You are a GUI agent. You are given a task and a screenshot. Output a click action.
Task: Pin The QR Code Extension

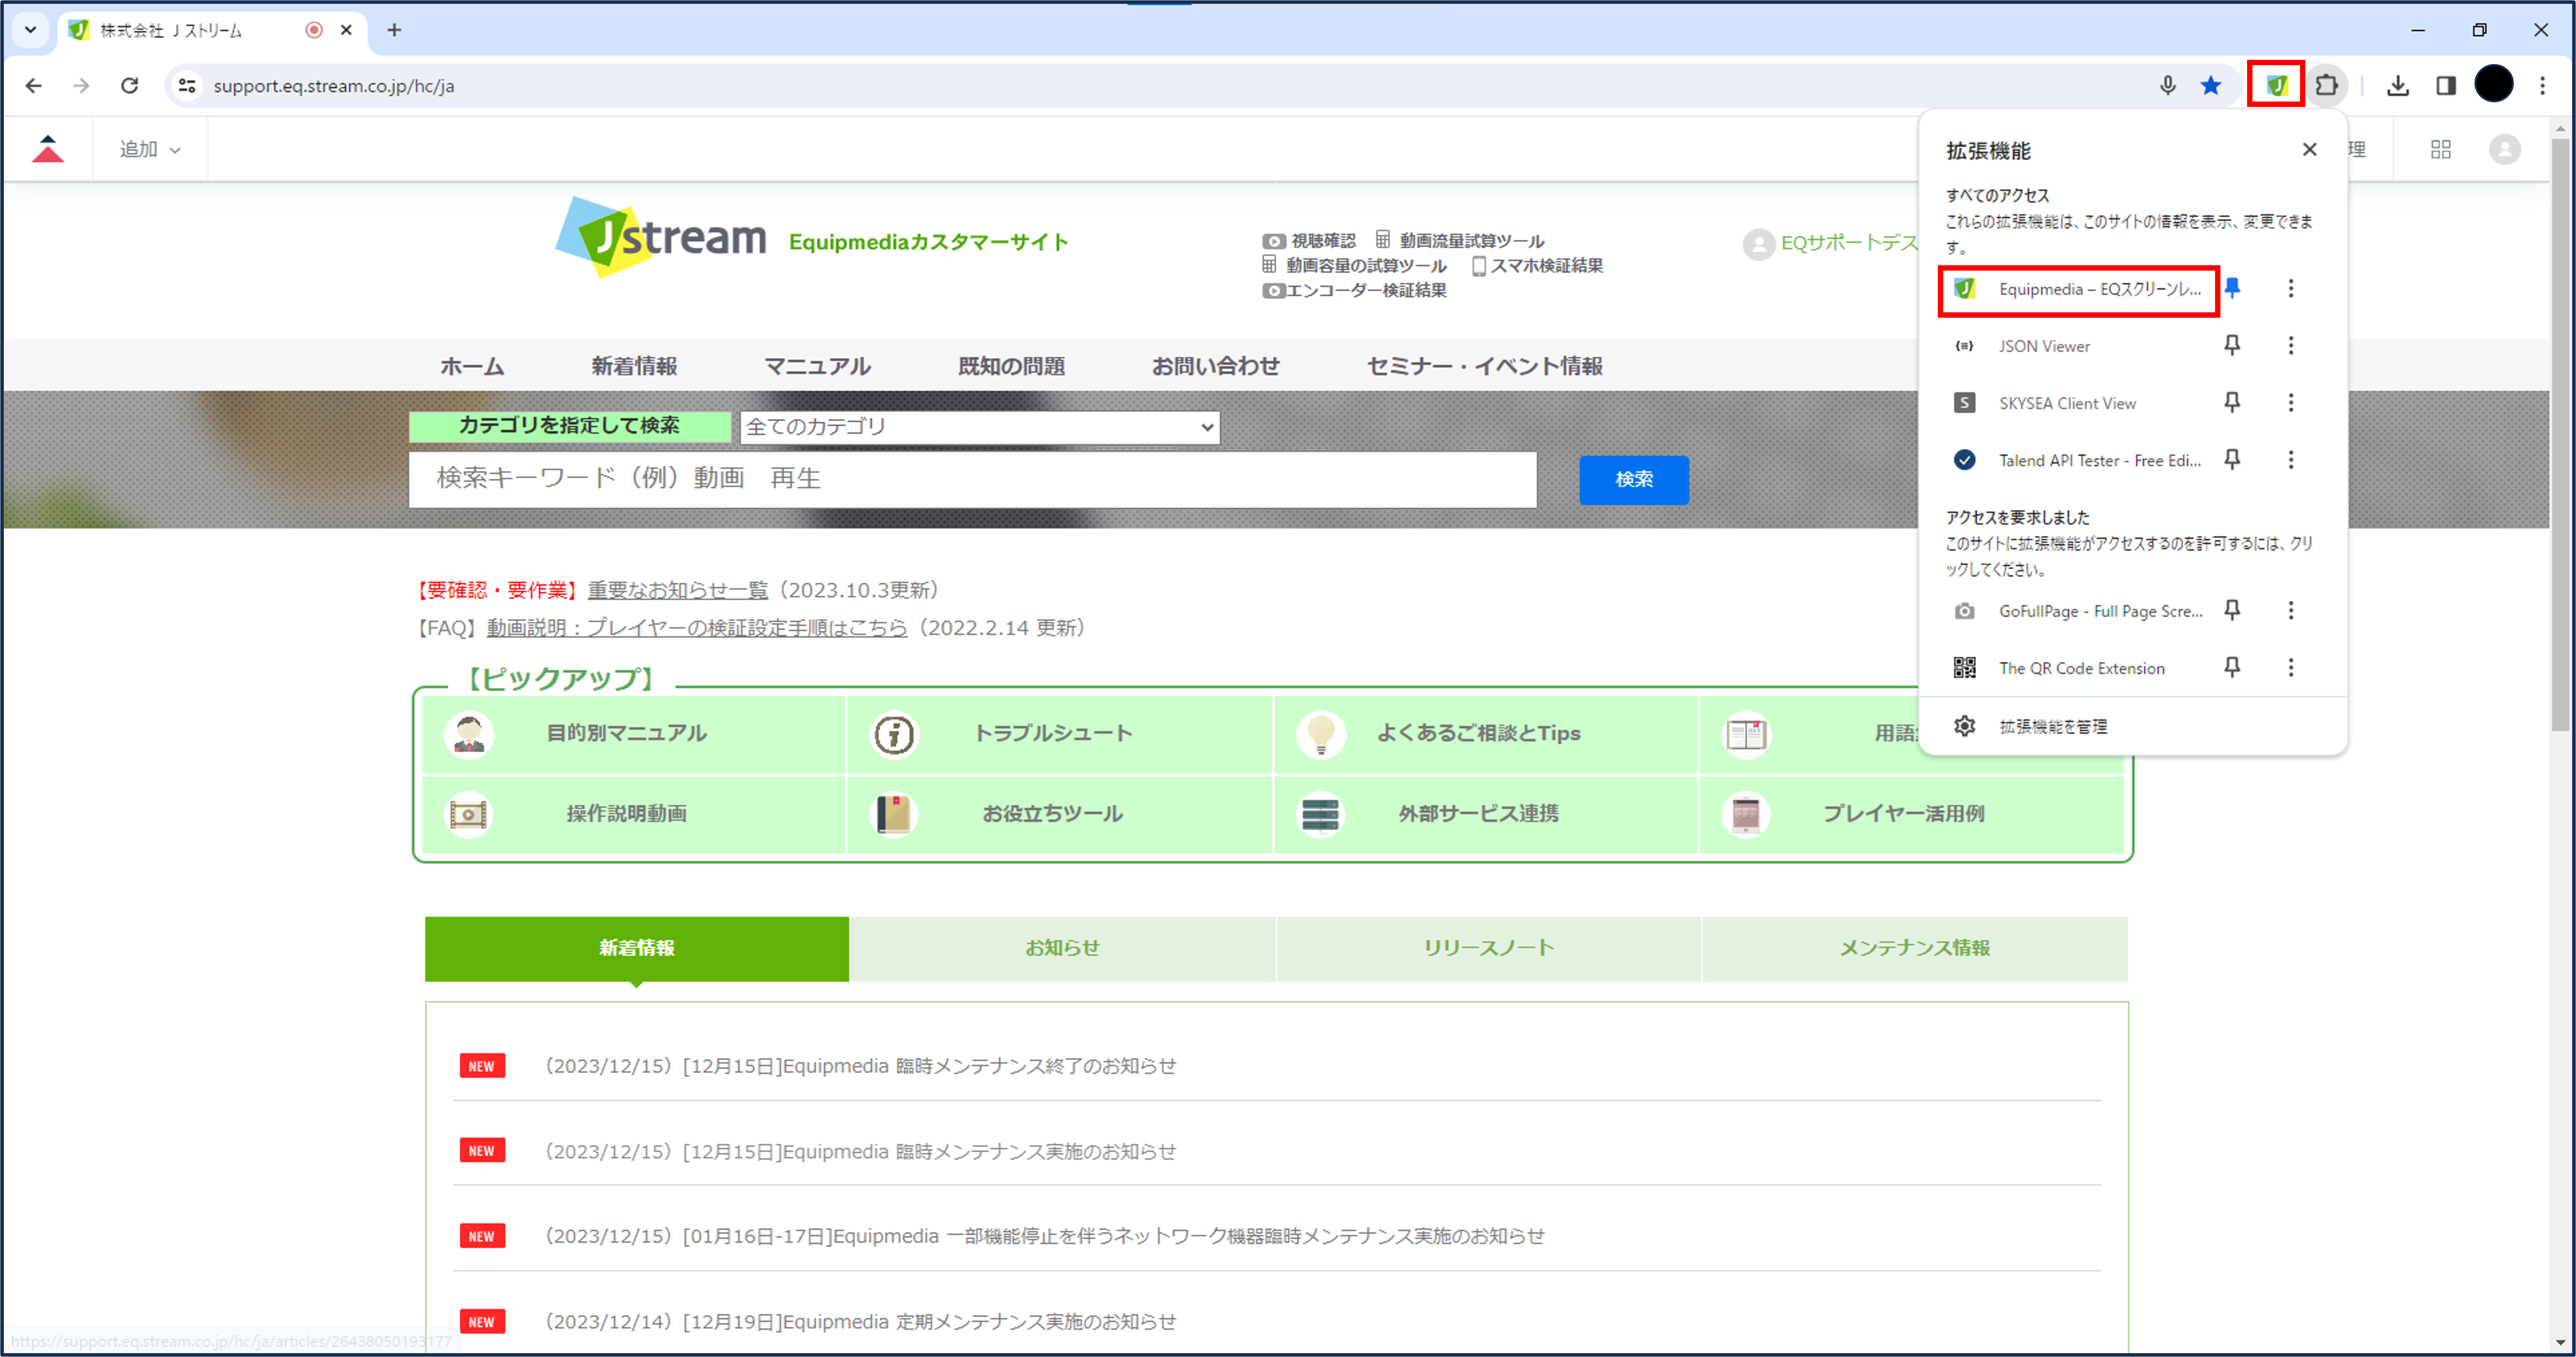click(2232, 667)
